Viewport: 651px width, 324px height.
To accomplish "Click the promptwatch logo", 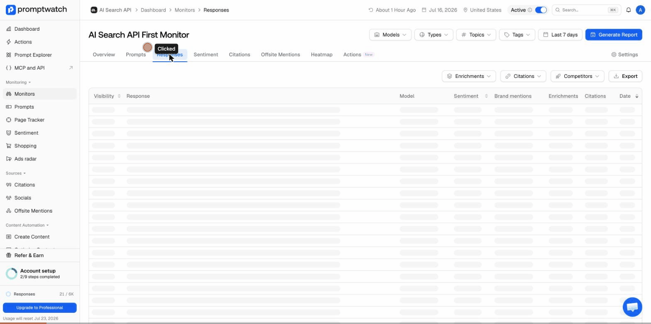I will coord(36,10).
